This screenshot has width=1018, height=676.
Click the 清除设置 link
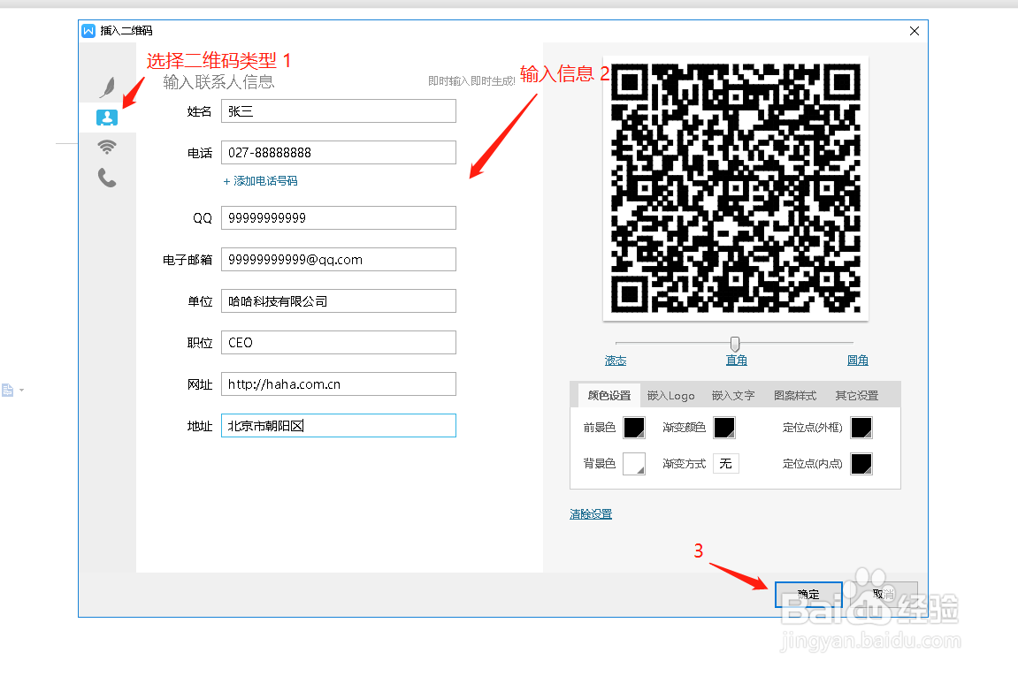pos(590,513)
